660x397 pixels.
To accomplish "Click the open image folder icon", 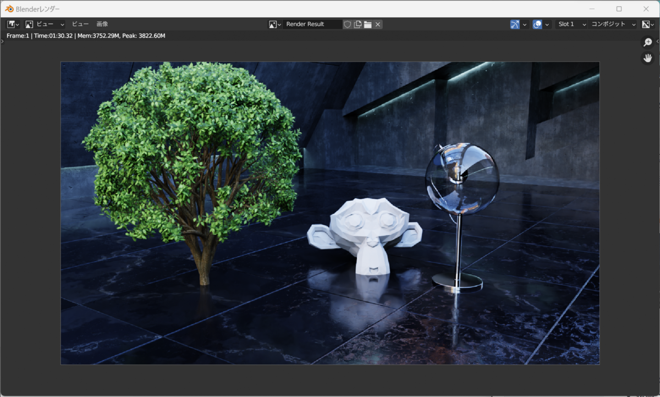I will (x=368, y=24).
